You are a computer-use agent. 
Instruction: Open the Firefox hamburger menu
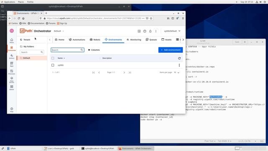[183, 18]
